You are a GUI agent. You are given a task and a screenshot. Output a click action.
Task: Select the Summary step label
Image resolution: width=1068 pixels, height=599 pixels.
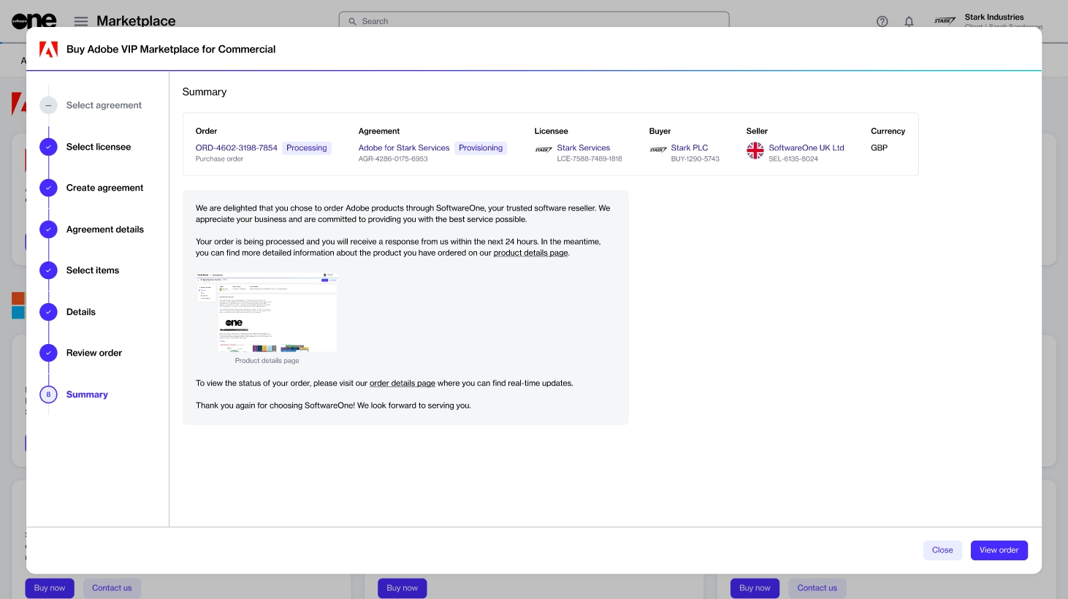click(x=87, y=394)
